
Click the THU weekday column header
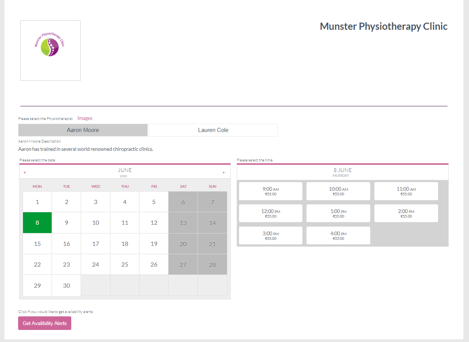(x=125, y=186)
